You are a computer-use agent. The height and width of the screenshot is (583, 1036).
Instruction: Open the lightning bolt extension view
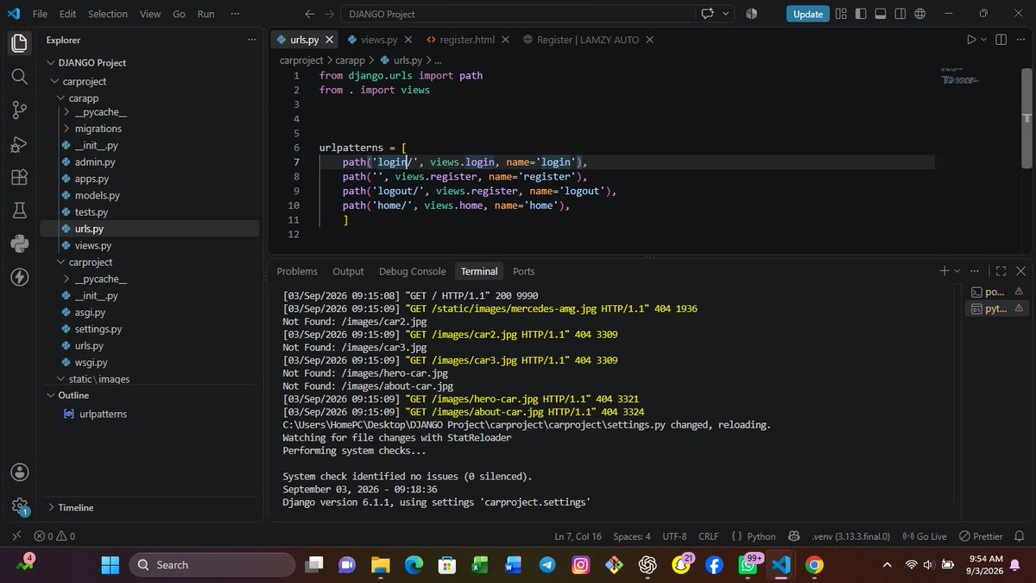[20, 277]
